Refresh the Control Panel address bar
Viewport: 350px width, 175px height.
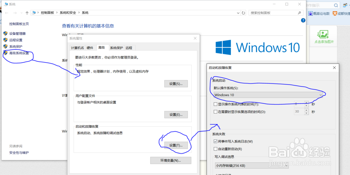tap(243, 13)
